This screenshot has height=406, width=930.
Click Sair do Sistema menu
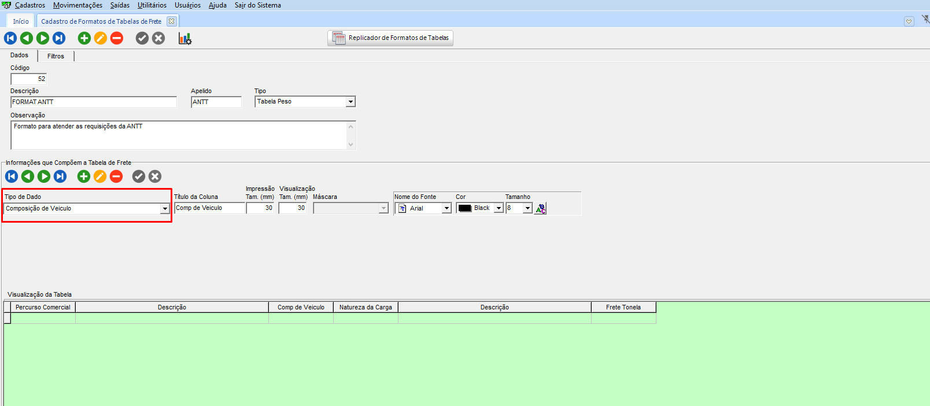pos(257,5)
